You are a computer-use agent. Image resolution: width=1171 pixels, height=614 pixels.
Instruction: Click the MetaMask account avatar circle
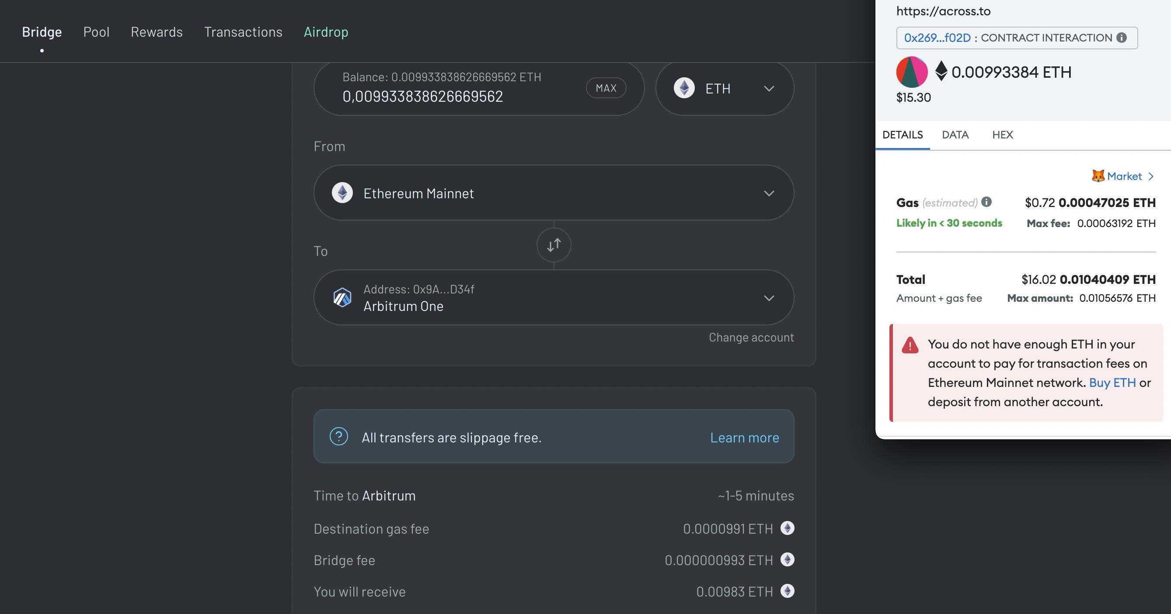[912, 72]
